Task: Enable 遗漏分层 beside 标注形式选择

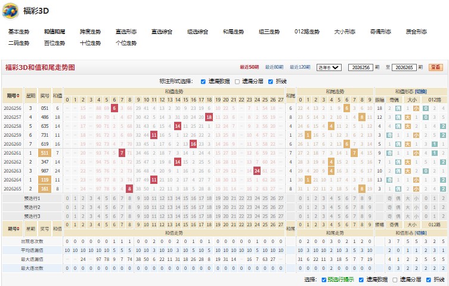Action: point(237,82)
